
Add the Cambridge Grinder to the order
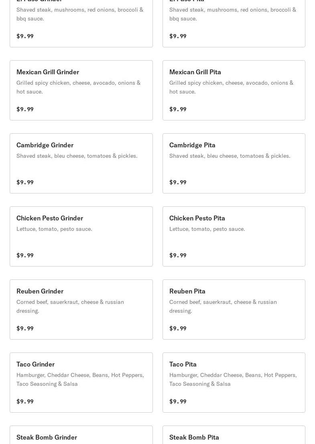81,163
